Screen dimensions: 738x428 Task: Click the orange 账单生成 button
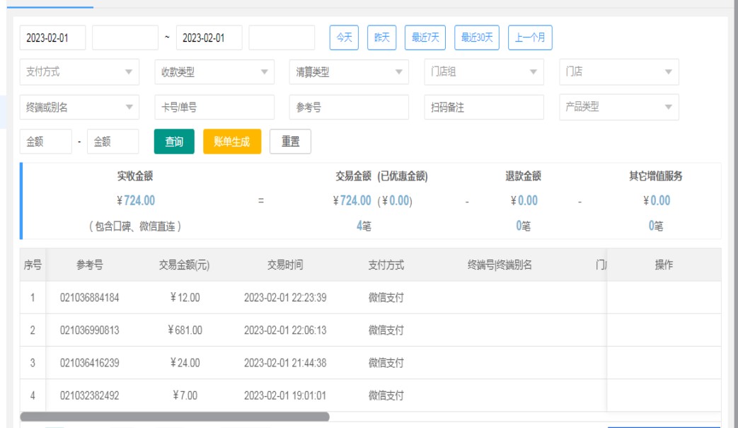(232, 141)
